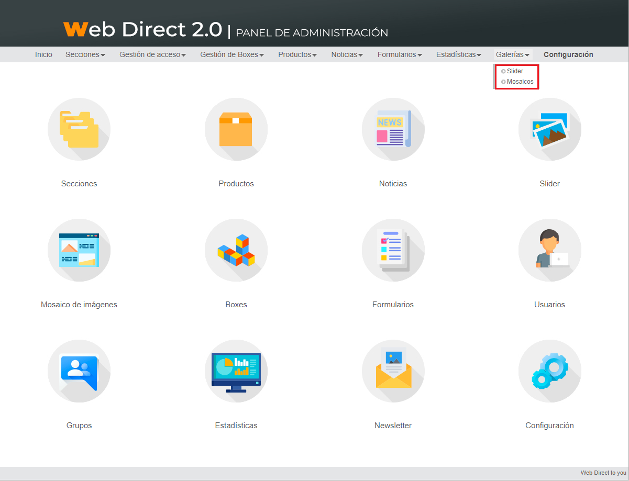629x481 pixels.
Task: Expand the Gestión de Boxes dropdown menu
Action: click(231, 54)
